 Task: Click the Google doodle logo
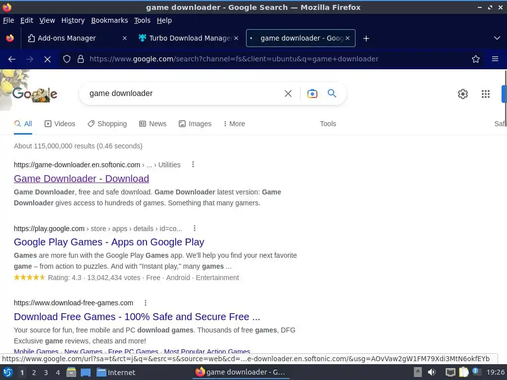point(35,94)
